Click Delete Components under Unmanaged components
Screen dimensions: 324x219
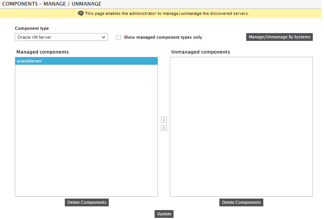click(x=241, y=202)
